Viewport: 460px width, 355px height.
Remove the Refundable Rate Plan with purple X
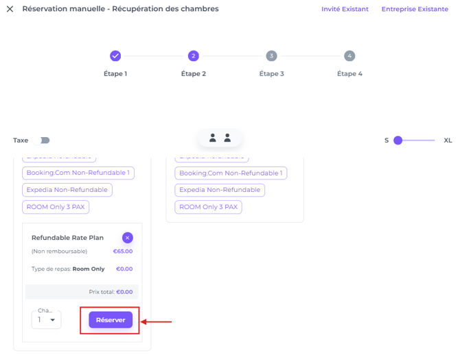(127, 238)
